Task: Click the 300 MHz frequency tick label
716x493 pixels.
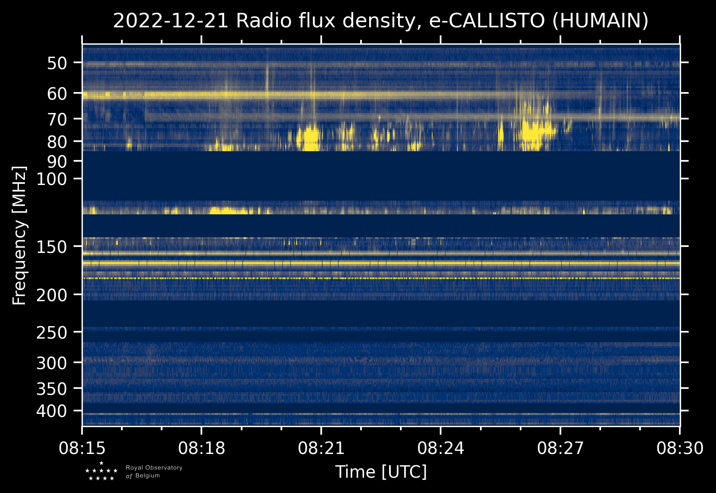Action: click(51, 363)
